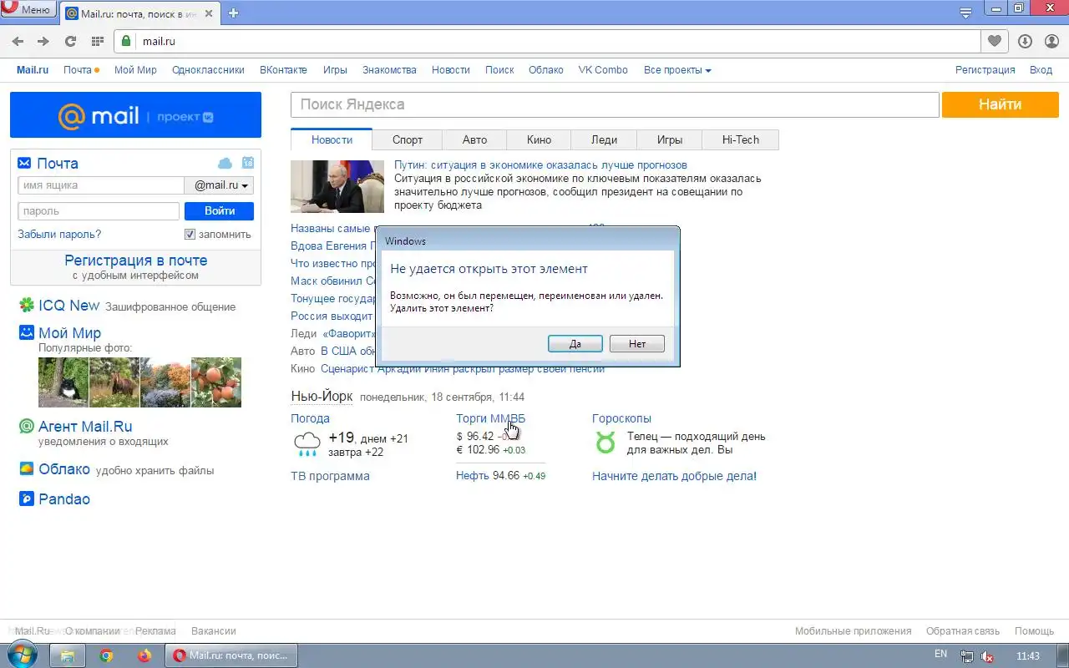Open the black cat popular photo
1069x668 pixels.
[x=63, y=382]
